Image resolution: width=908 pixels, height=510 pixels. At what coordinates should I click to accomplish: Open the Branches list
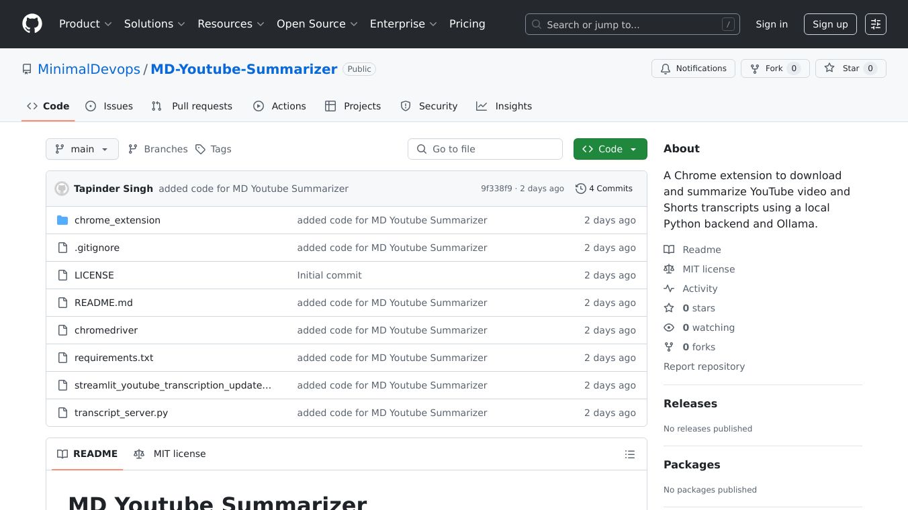pos(158,149)
